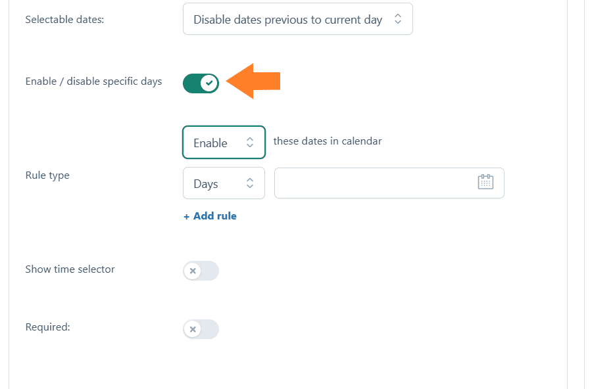Click into the rule dates input field
Screen dimensions: 592x389
(x=389, y=183)
